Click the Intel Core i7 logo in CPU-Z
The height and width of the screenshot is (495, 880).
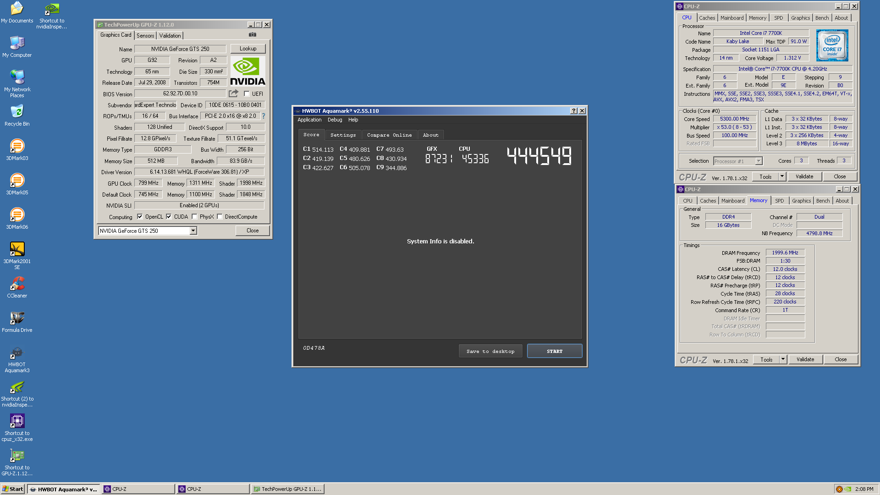tap(832, 45)
